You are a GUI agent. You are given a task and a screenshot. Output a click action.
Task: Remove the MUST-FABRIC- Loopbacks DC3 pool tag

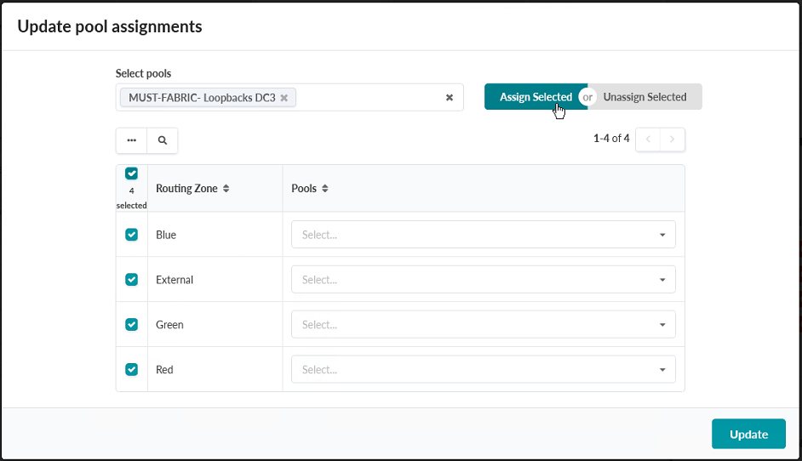pos(284,98)
